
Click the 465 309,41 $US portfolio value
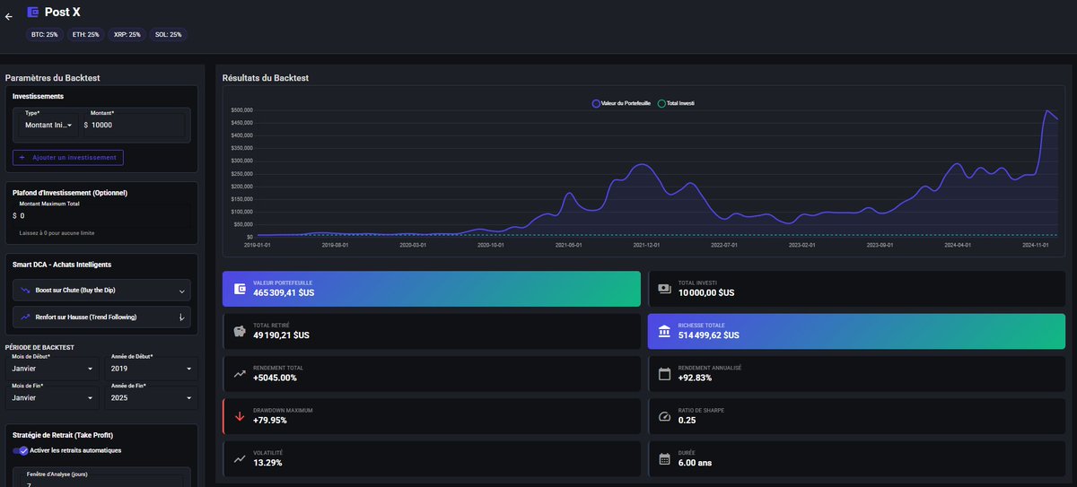tap(284, 293)
